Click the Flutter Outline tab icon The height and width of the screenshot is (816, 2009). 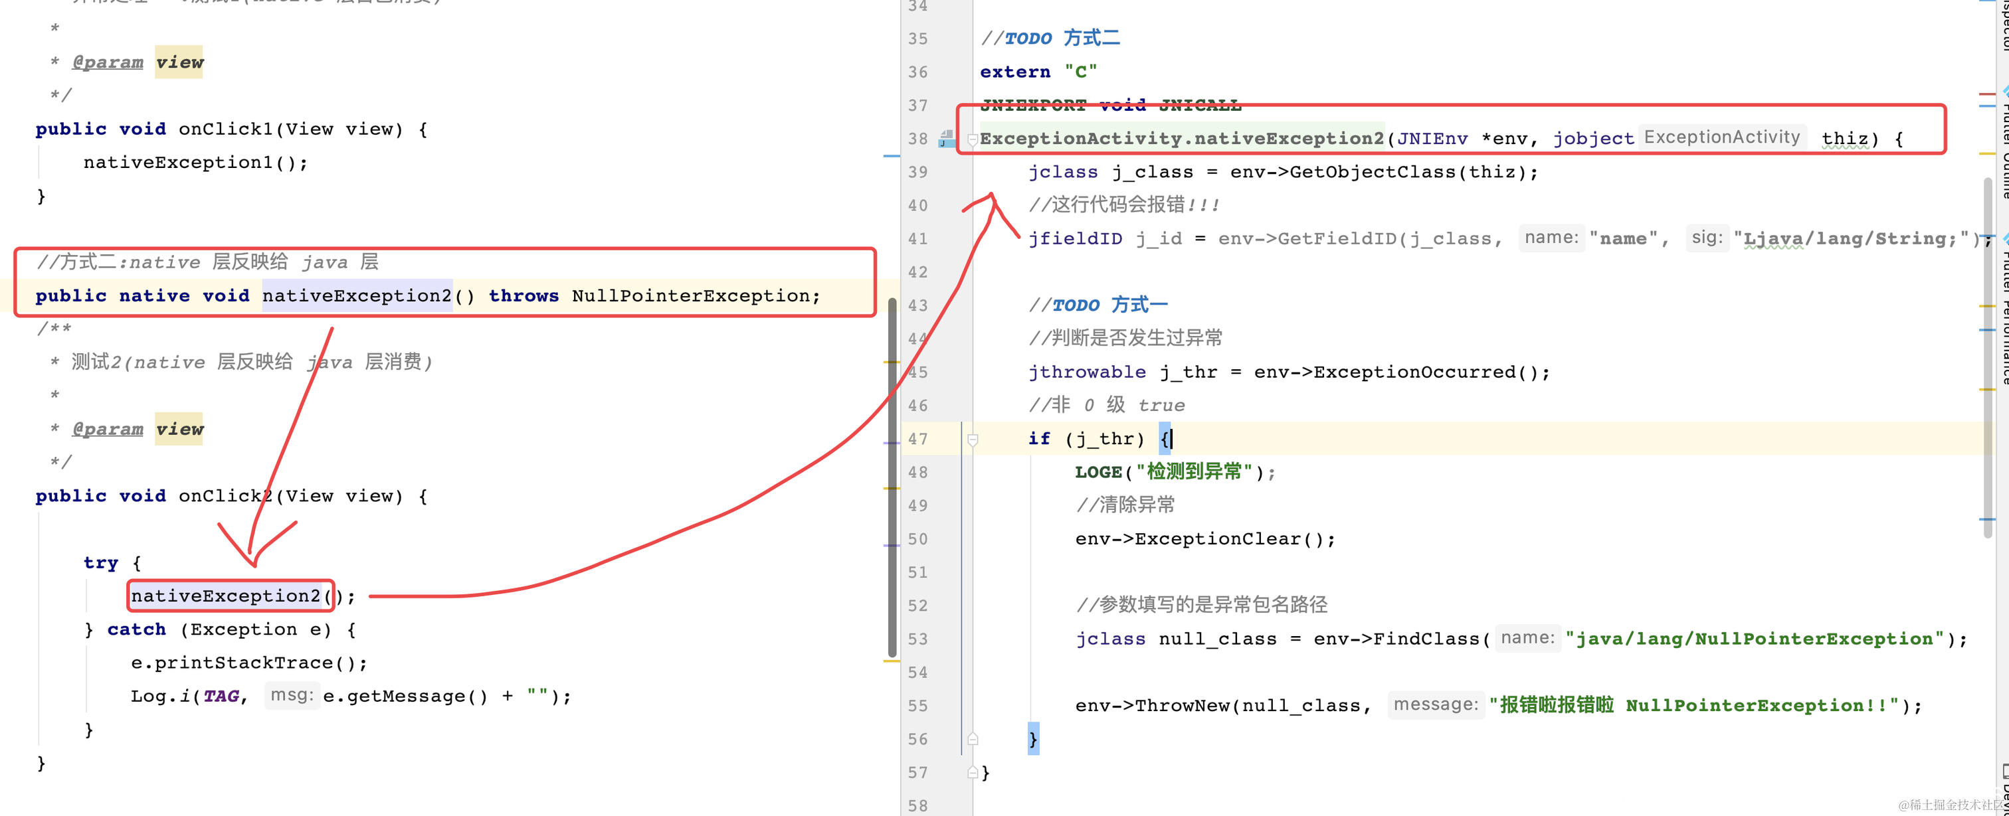point(2005,92)
